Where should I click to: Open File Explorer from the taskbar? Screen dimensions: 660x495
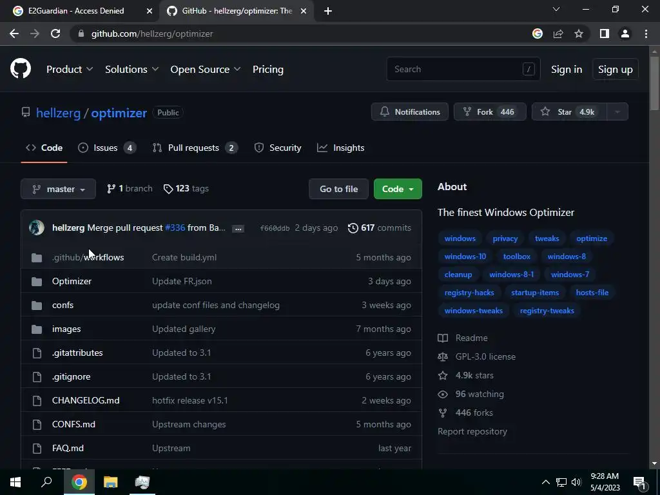tap(111, 482)
